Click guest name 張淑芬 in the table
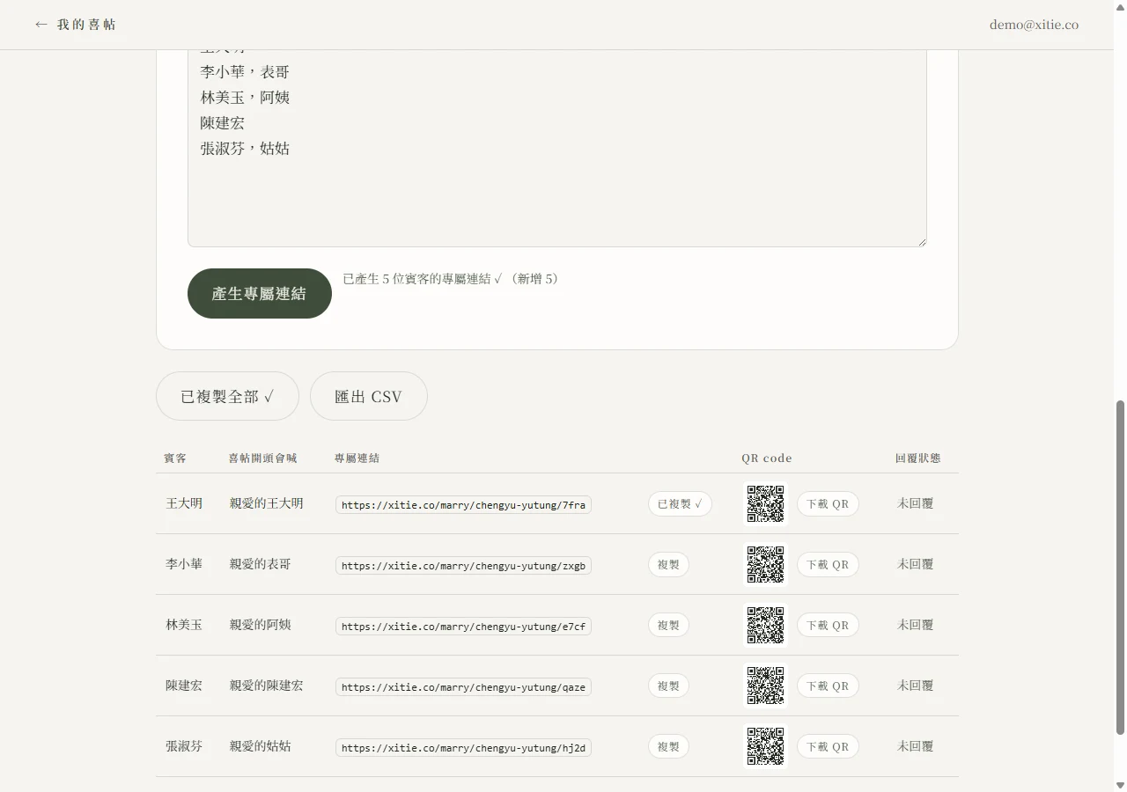 coord(184,746)
